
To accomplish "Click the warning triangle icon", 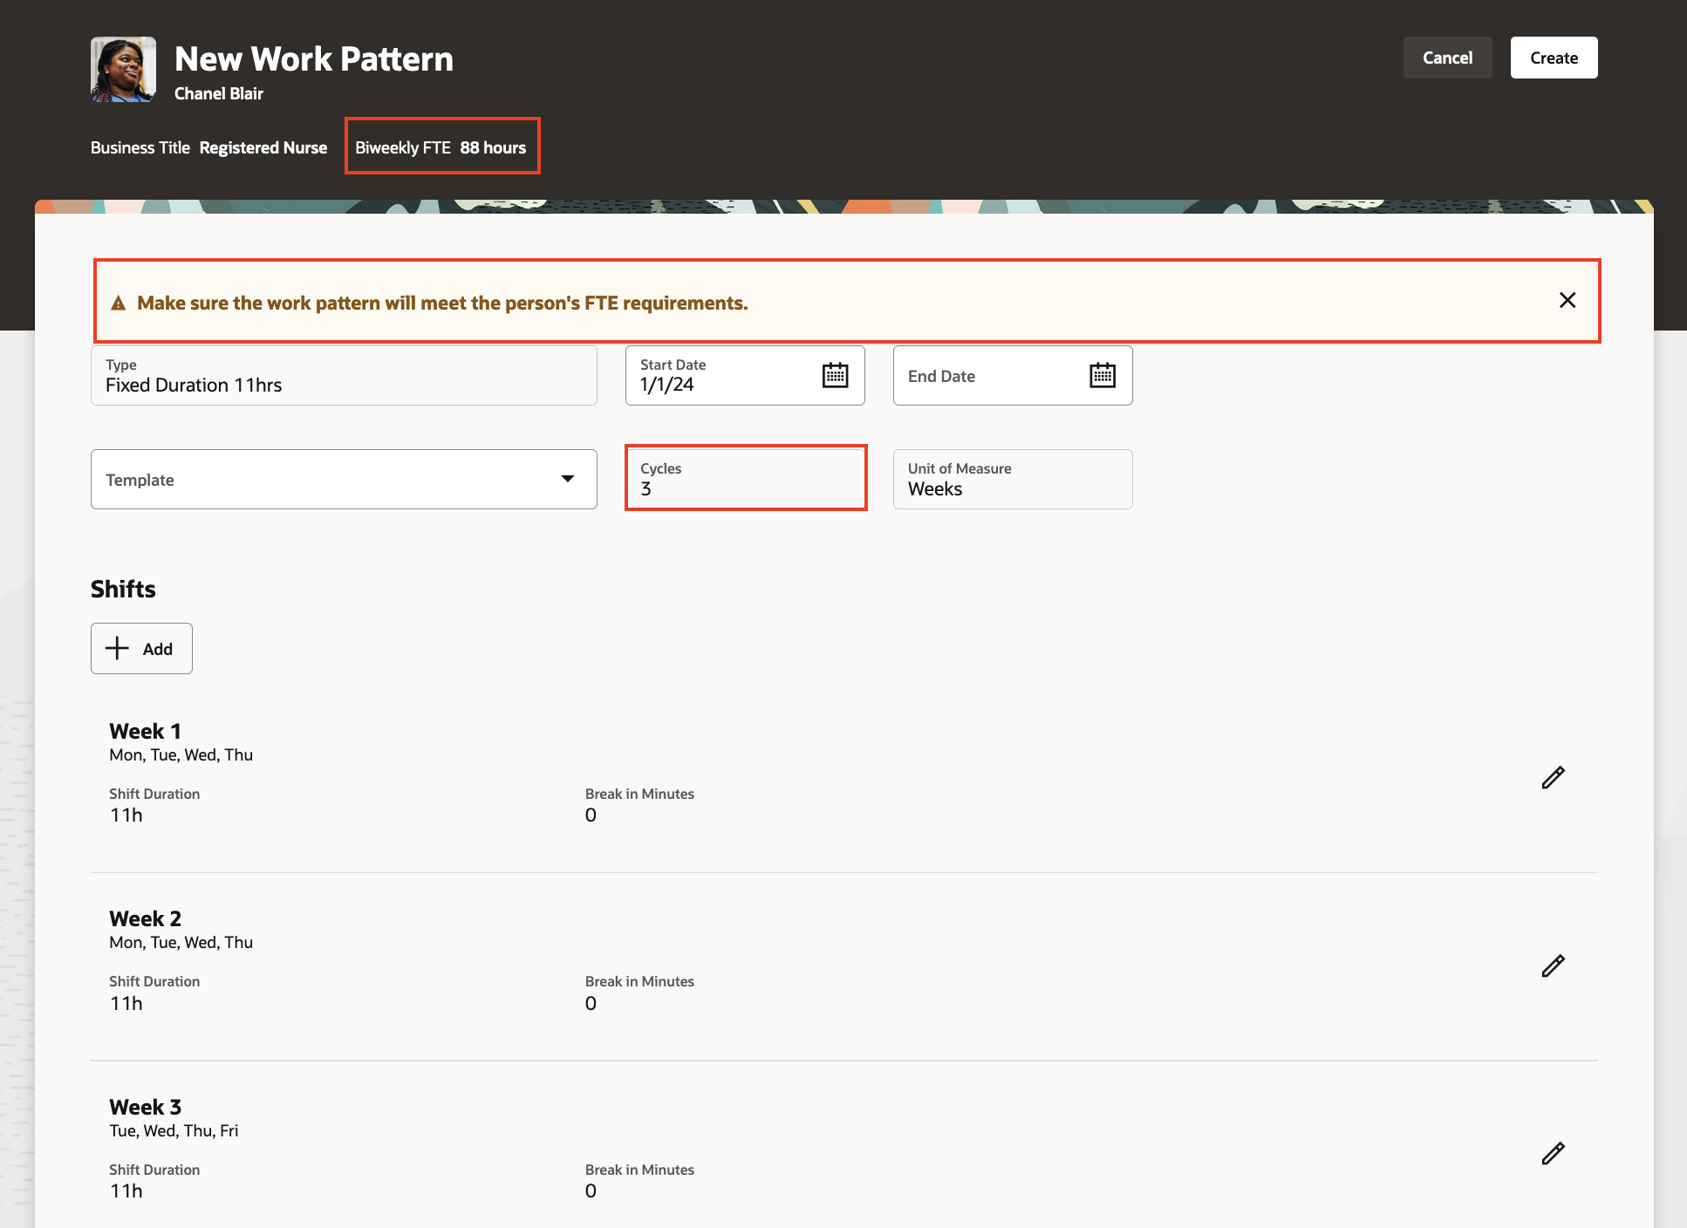I will pyautogui.click(x=119, y=304).
